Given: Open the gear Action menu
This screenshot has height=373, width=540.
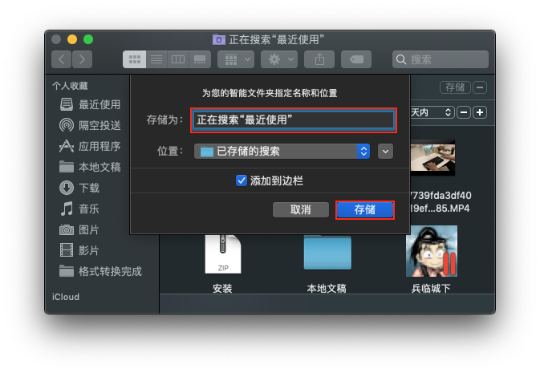Looking at the screenshot, I should click(x=280, y=59).
